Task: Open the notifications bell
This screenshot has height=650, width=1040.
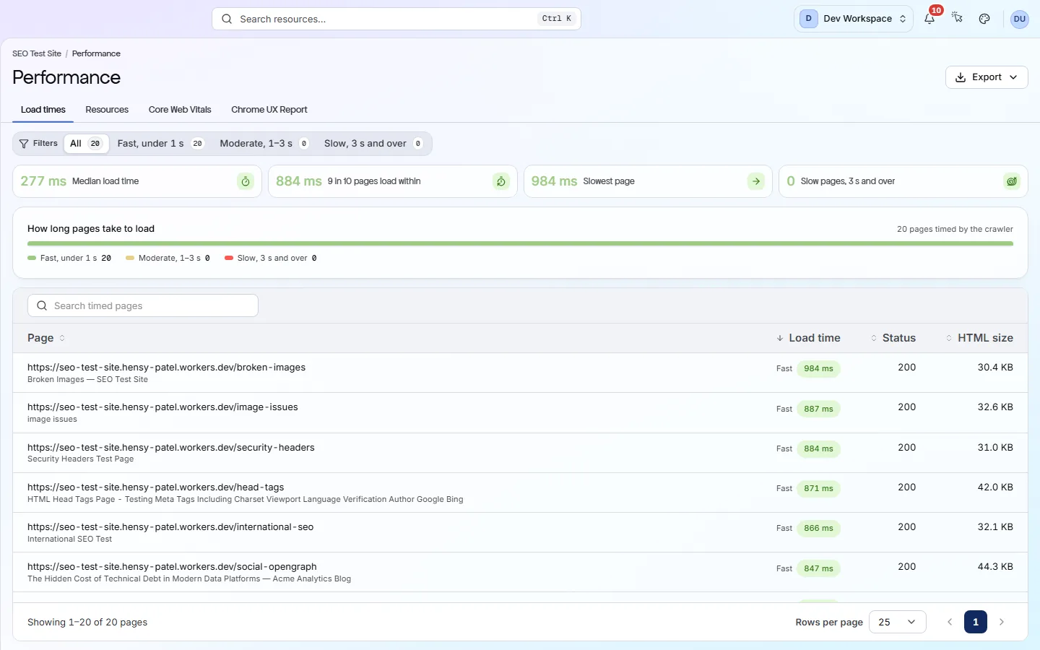Action: [x=929, y=19]
